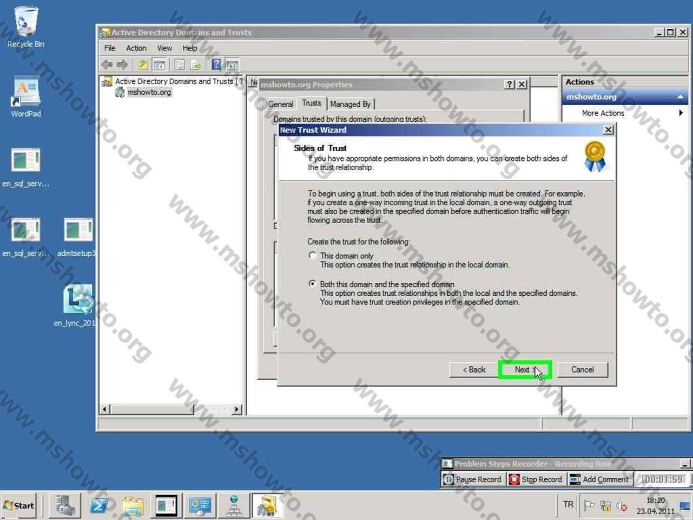Open Windows PowerShell from the taskbar
The height and width of the screenshot is (520, 693).
99,506
